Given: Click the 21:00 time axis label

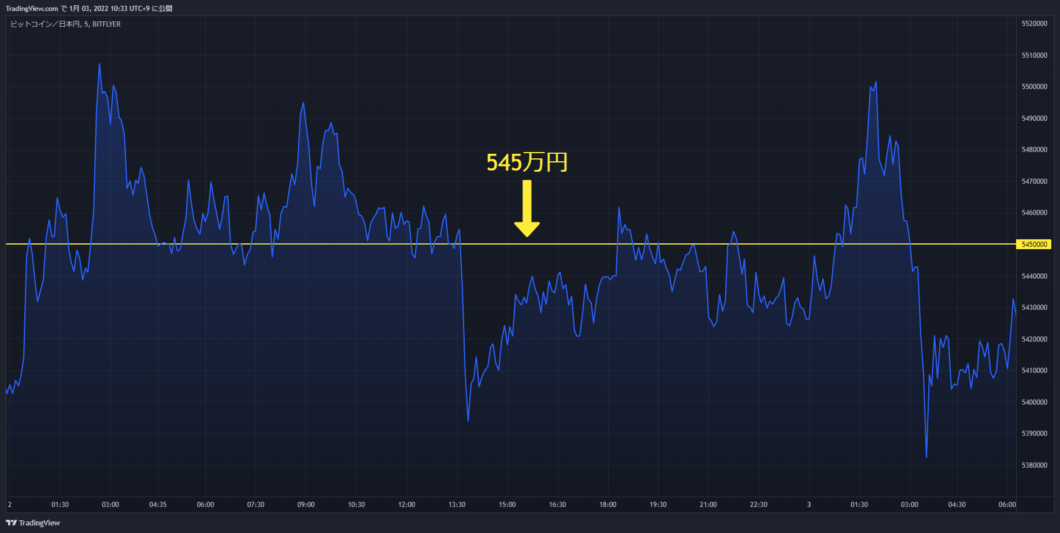Looking at the screenshot, I should (708, 505).
